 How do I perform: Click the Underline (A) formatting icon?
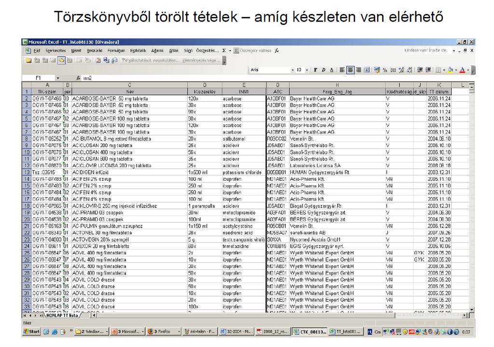tap(332, 70)
